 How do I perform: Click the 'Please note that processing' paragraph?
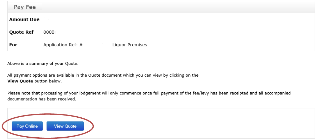(x=149, y=93)
